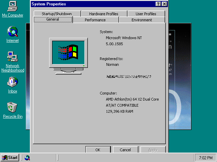
Task: Cancel the System Properties dialog
Action: click(x=125, y=150)
